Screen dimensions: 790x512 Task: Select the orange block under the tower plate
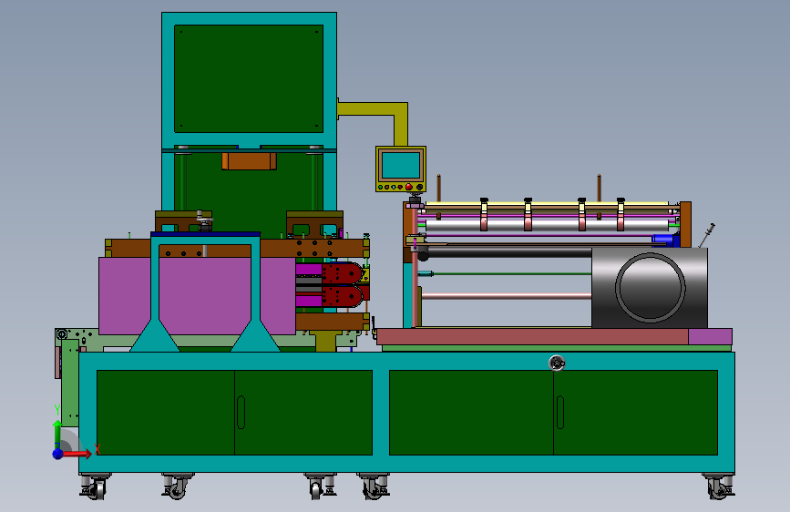(x=249, y=161)
